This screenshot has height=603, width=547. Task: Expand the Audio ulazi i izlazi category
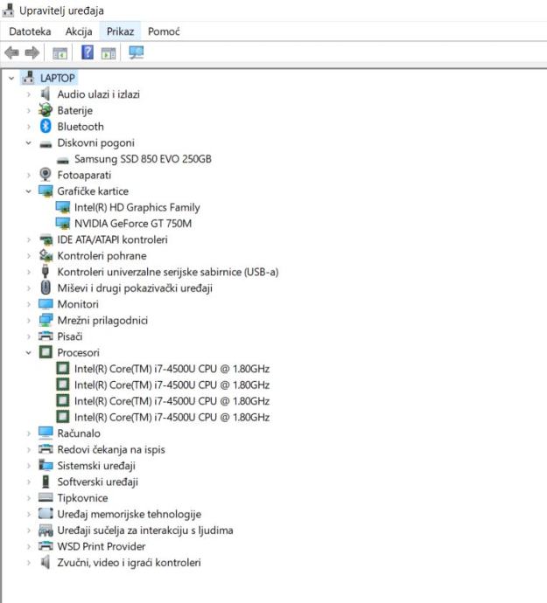(29, 94)
